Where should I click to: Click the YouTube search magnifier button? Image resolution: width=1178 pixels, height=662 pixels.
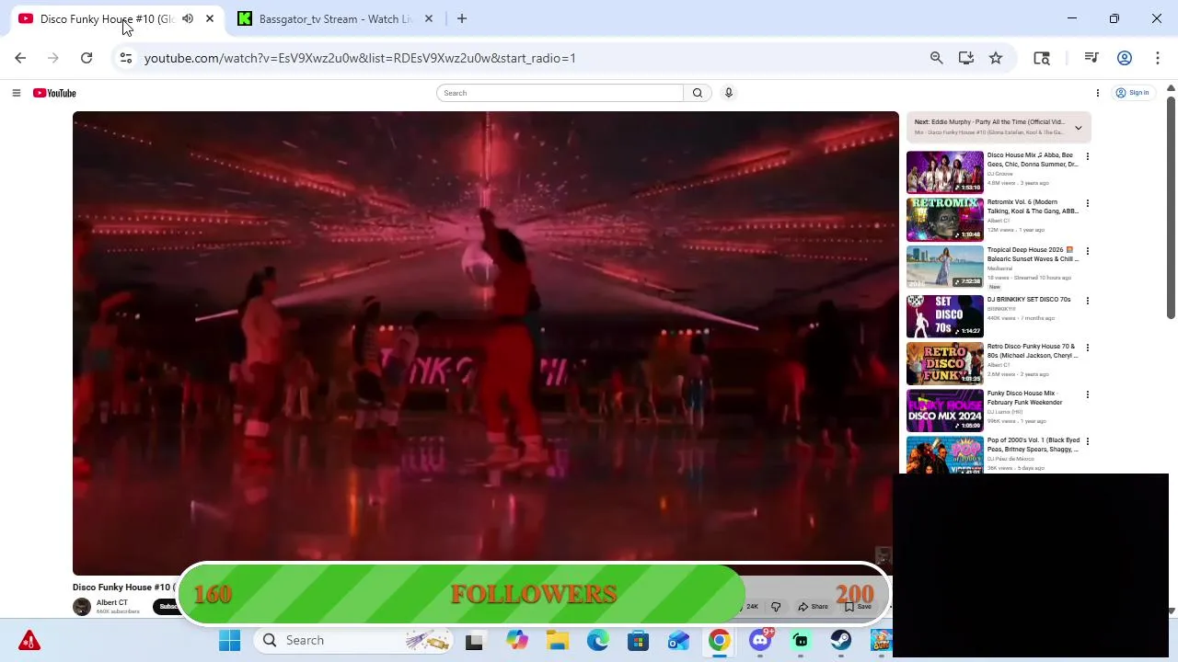698,93
